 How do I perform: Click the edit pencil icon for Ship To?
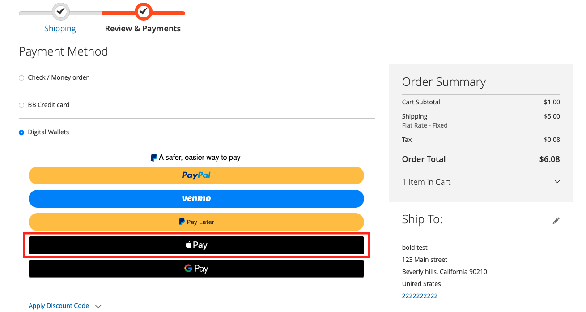click(x=556, y=220)
